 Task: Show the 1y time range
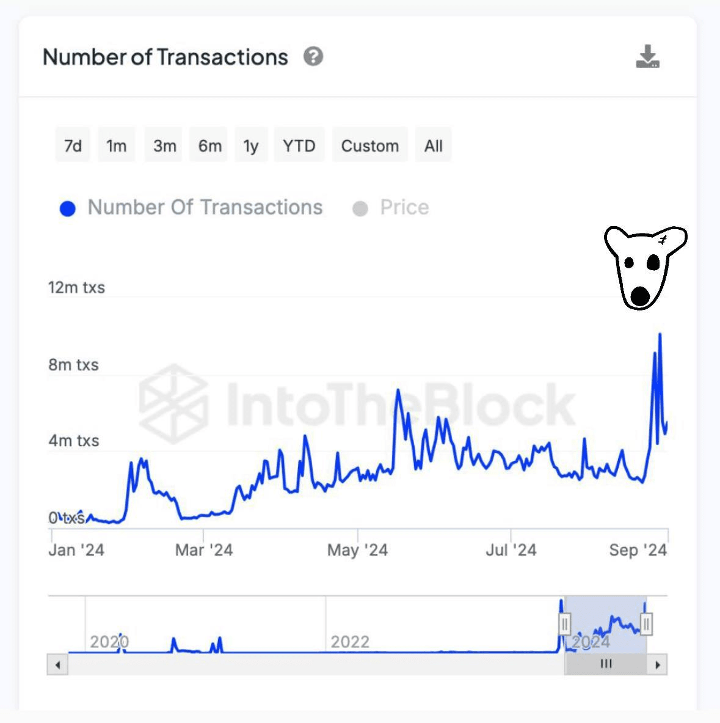pyautogui.click(x=250, y=145)
